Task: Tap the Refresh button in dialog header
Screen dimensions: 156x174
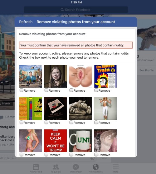Action: [26, 22]
